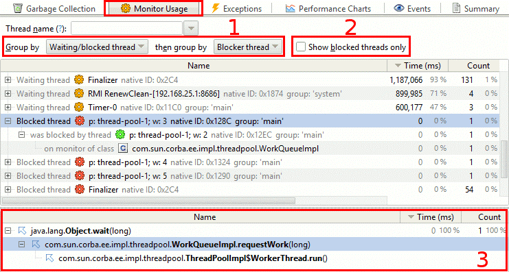509x272 pixels.
Task: Click the Garbage Collection trash can icon
Action: pyautogui.click(x=19, y=9)
